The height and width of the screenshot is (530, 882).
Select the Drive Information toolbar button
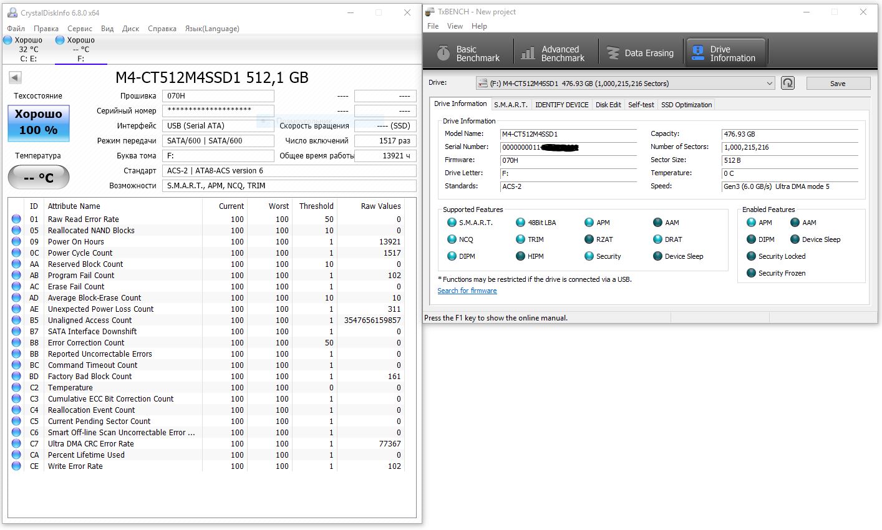tap(724, 54)
